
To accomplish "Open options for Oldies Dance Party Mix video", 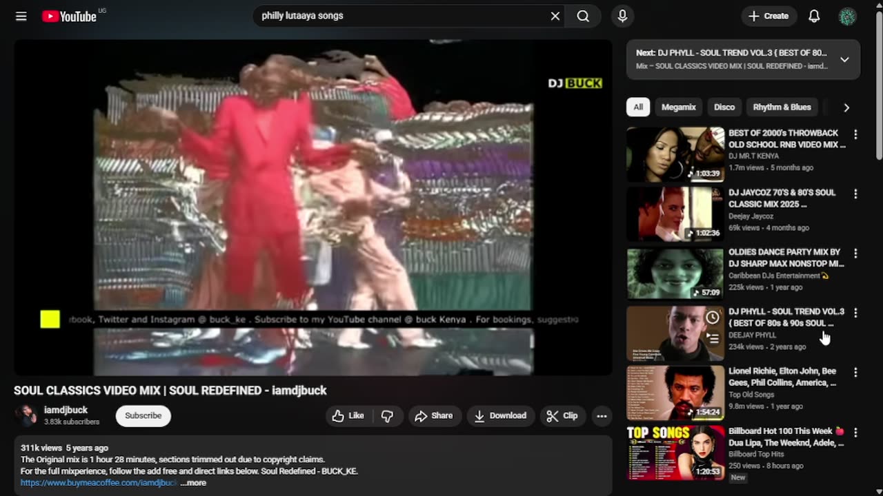I will [x=855, y=254].
